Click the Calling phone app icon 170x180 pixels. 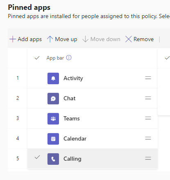pyautogui.click(x=53, y=159)
